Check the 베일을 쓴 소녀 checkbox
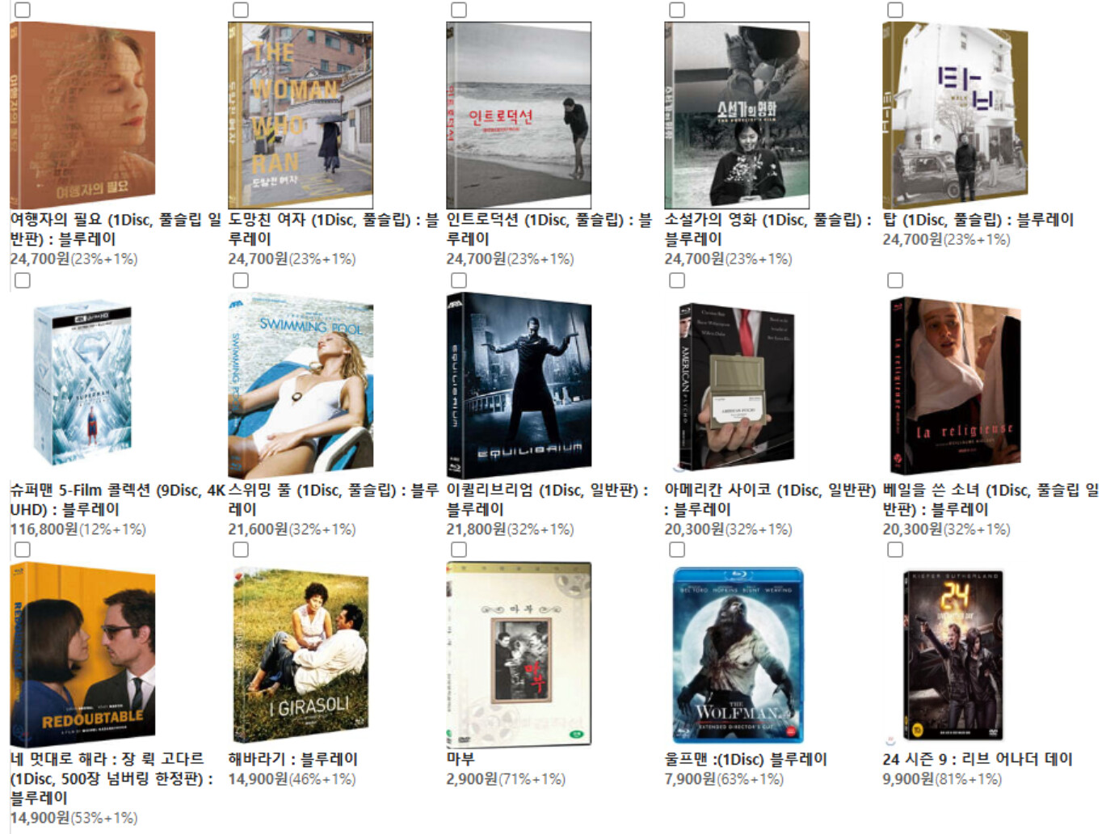This screenshot has width=1106, height=834. (895, 280)
